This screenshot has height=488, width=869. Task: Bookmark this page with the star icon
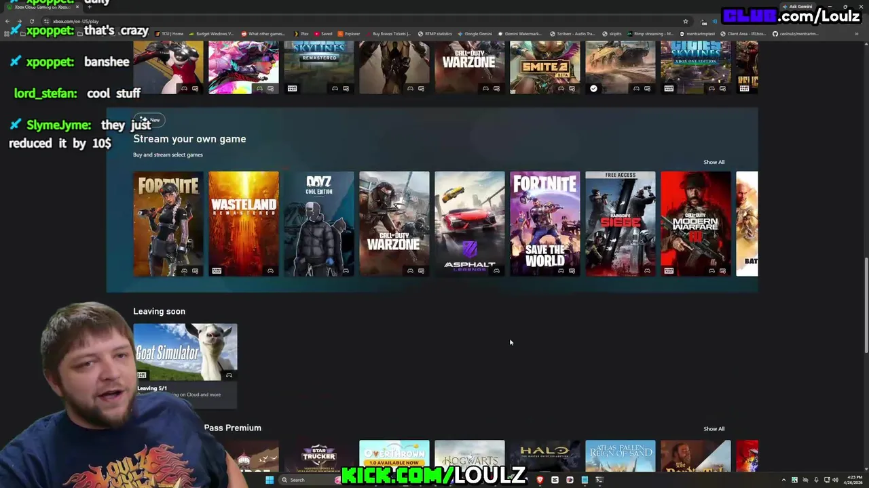[x=685, y=22]
